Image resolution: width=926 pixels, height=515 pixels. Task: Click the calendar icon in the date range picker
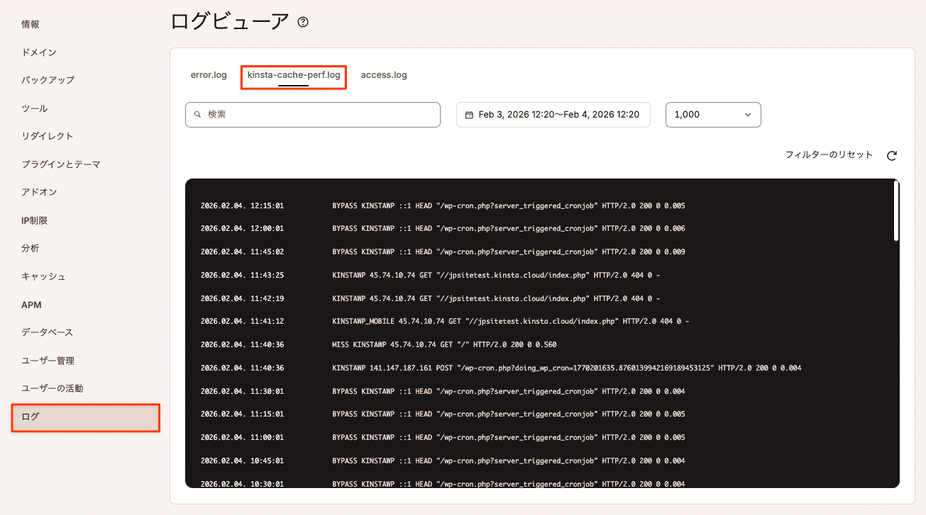point(470,114)
